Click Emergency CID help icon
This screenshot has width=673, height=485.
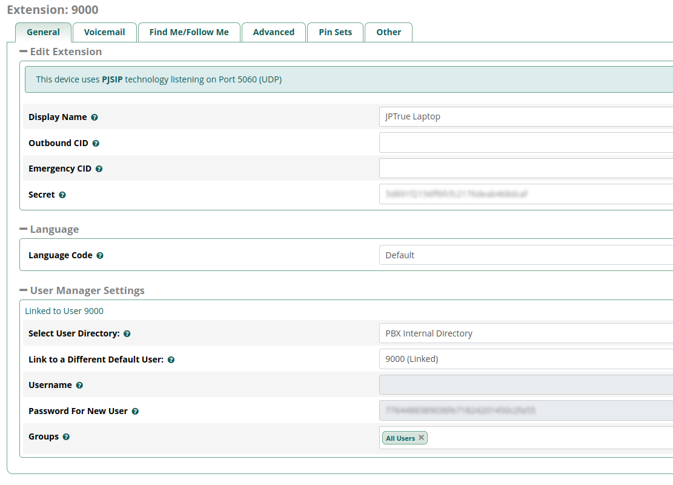click(99, 169)
